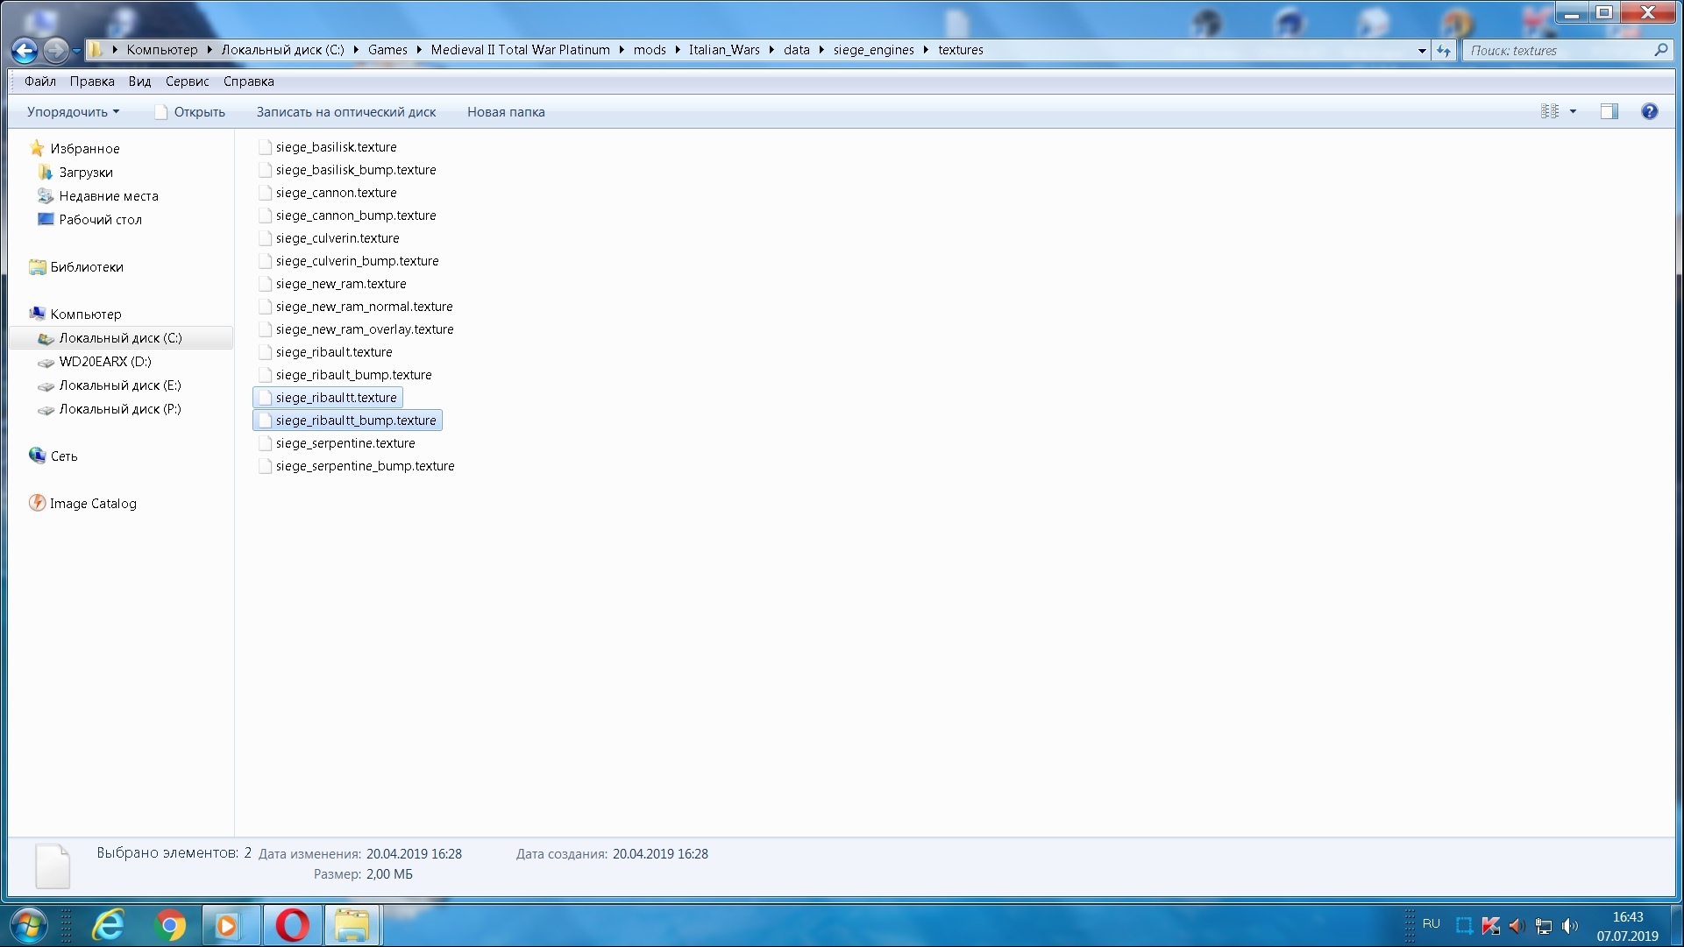Open Image Catalog in navigation pane

pos(93,504)
